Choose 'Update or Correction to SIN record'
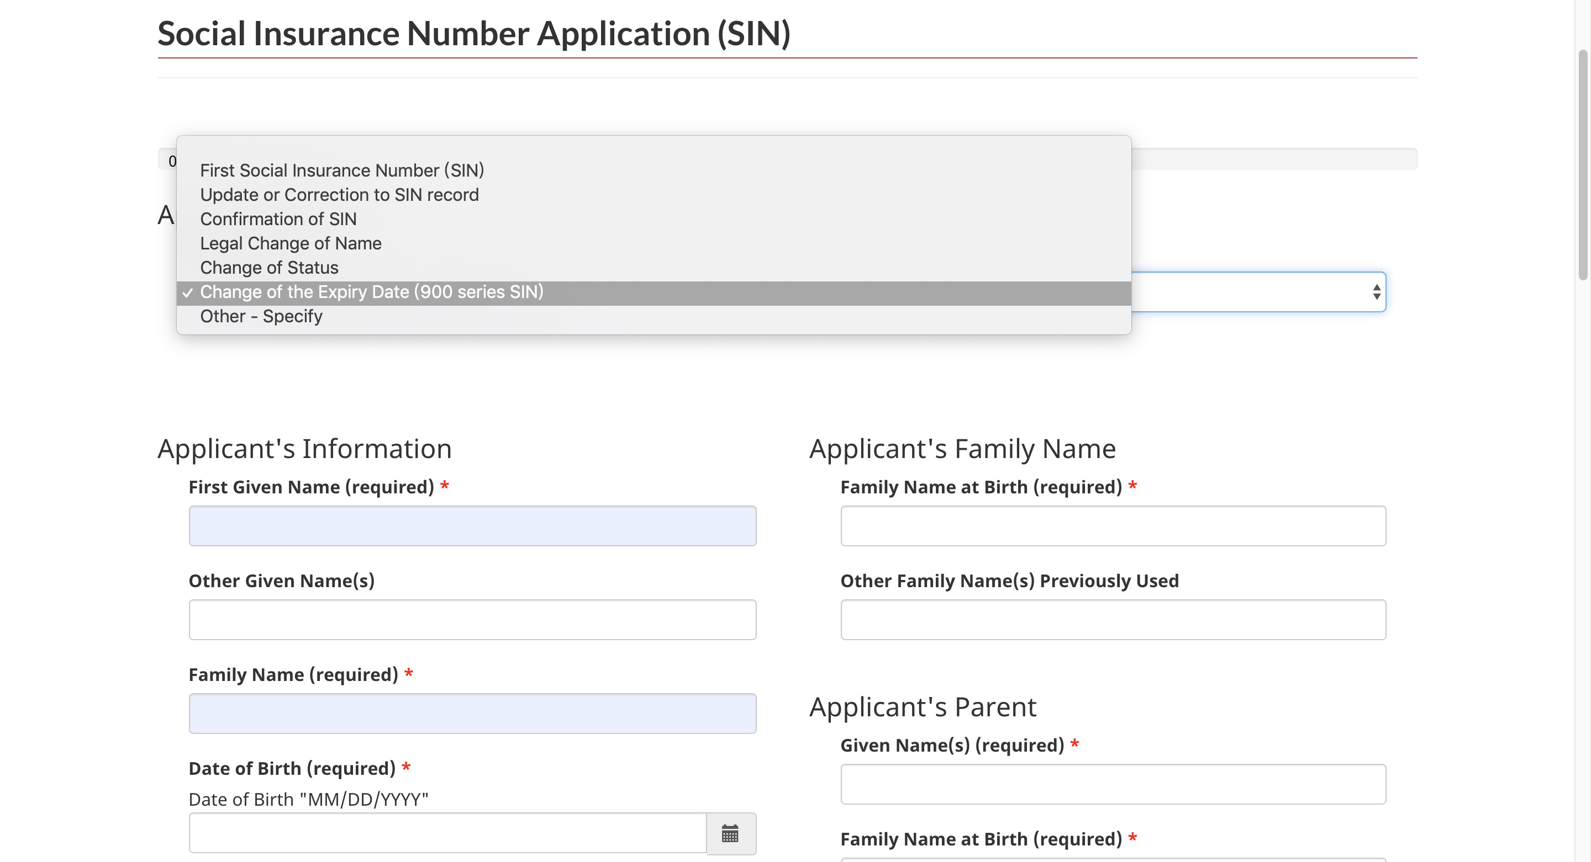Screen dimensions: 1591x862 [x=654, y=194]
